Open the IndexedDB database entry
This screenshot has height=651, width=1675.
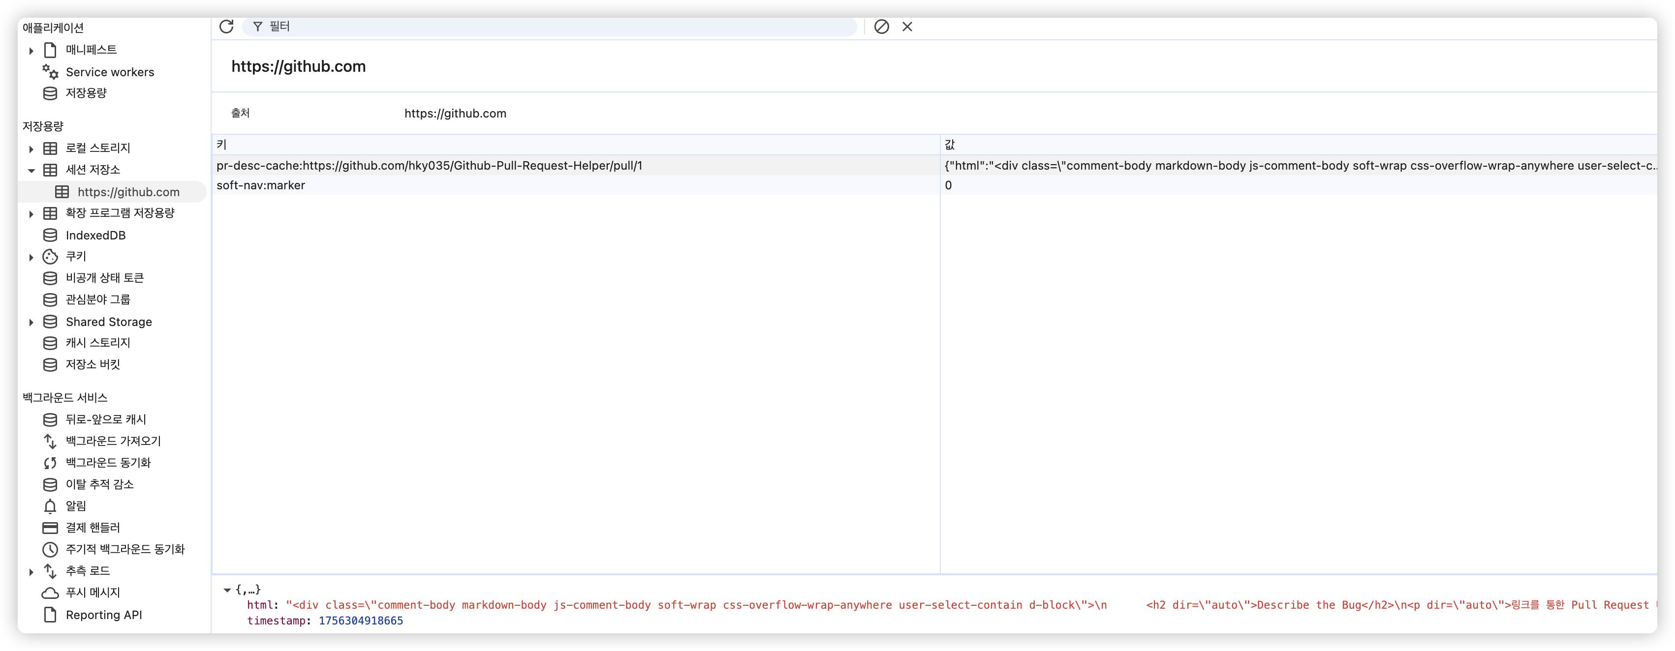point(95,235)
